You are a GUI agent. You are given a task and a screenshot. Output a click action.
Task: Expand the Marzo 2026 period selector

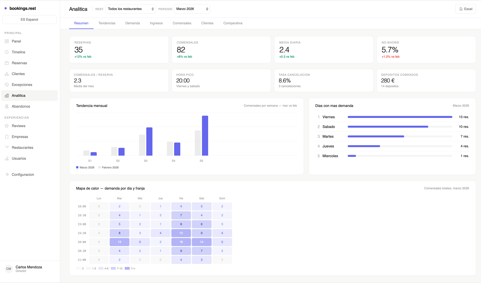(x=192, y=9)
